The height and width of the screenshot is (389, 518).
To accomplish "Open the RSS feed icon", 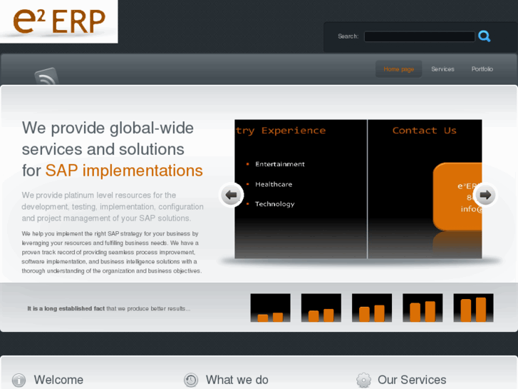I will 46,76.
